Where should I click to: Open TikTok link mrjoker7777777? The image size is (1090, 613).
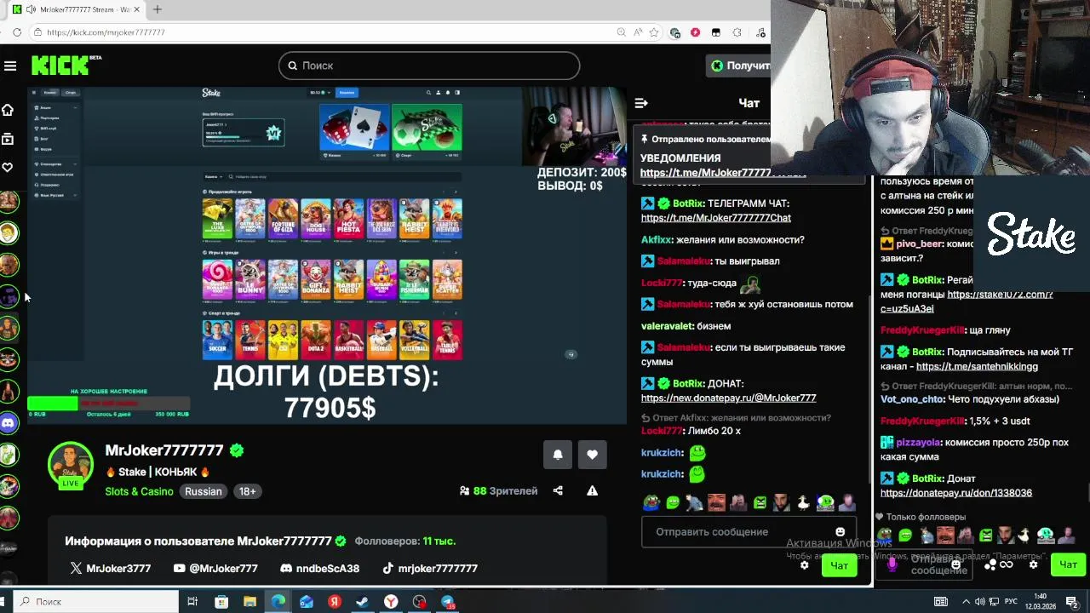429,568
